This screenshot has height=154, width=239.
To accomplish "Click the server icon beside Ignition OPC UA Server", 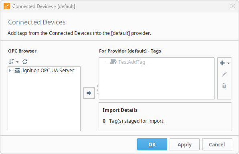I will [18, 71].
